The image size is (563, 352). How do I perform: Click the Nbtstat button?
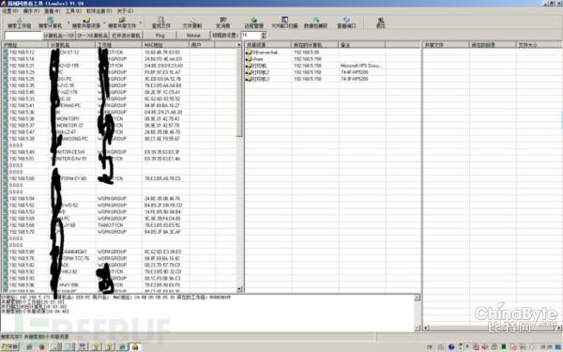pyautogui.click(x=193, y=36)
